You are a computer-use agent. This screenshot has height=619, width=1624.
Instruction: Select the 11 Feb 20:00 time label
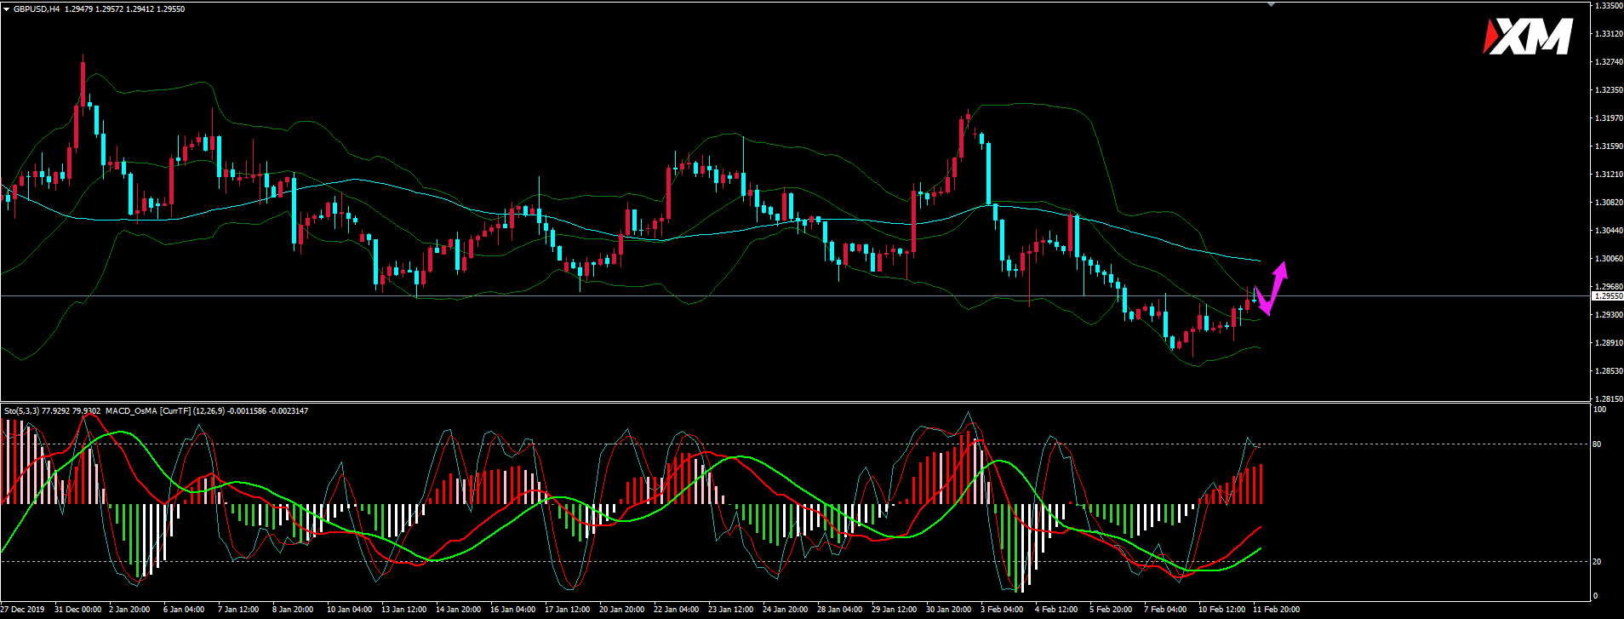1275,610
